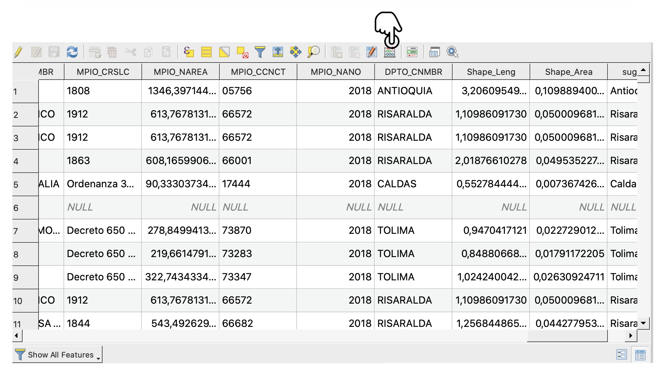Click Zoom map to selected rows magnifier

(314, 52)
